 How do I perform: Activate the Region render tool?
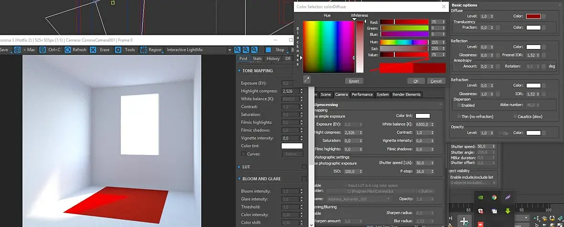pyautogui.click(x=151, y=50)
